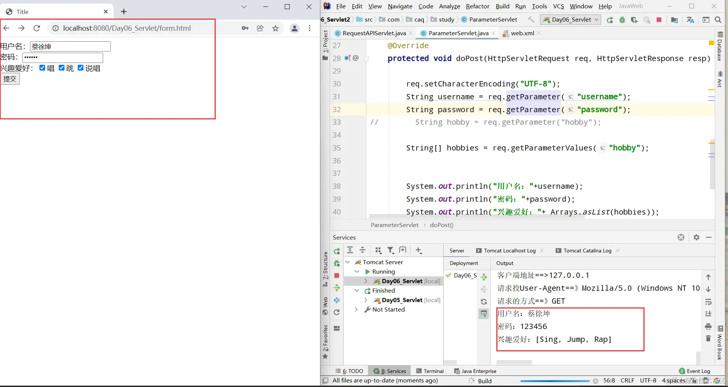
Task: Open the Refactor menu
Action: [x=478, y=6]
